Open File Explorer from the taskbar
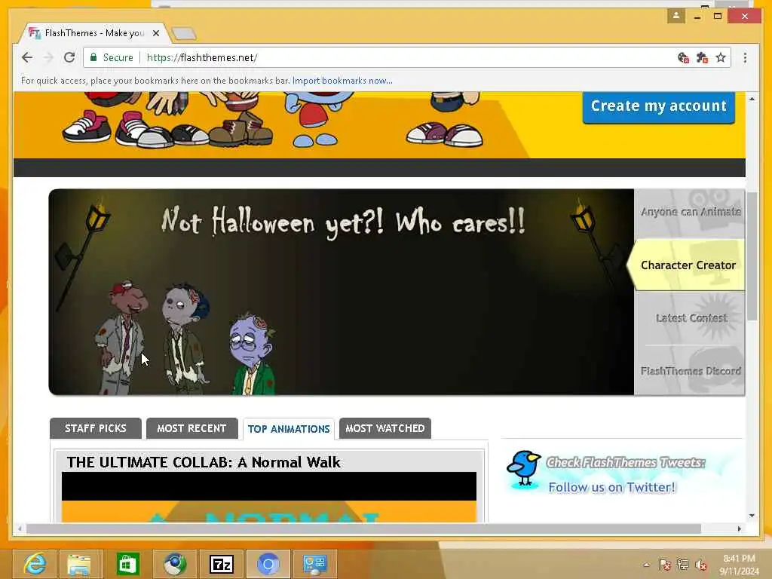This screenshot has height=579, width=772. 79,564
